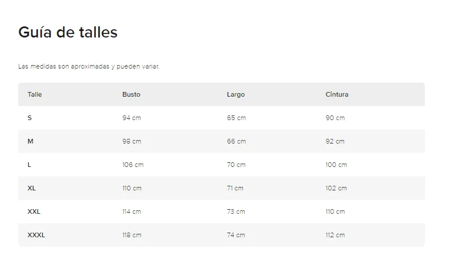460x273 pixels.
Task: Click the 'XXXL' size row label
Action: [36, 235]
